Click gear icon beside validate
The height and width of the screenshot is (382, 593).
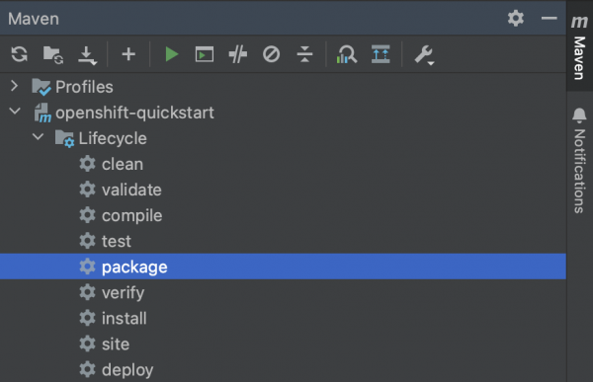[87, 190]
